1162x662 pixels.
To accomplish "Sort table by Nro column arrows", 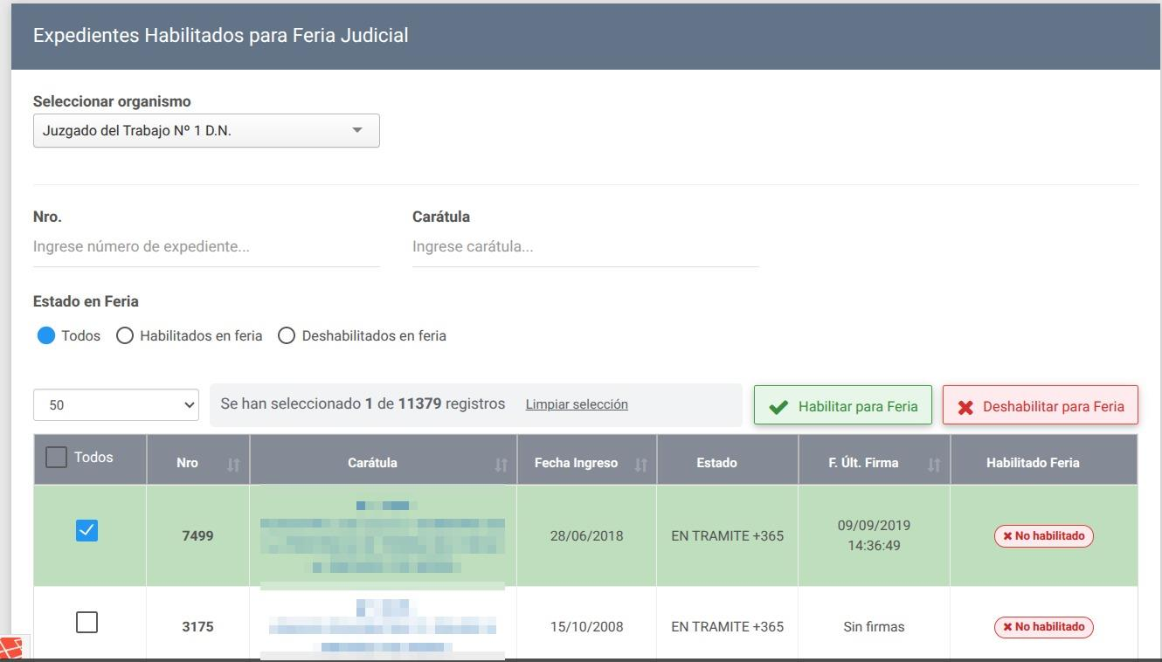I will point(232,464).
